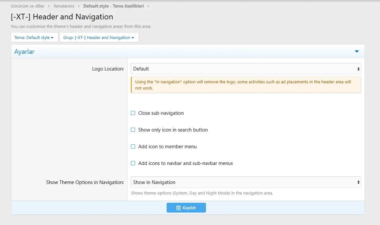
Task: Go to Görünüm ve diller breadcrumb
Action: pos(28,6)
